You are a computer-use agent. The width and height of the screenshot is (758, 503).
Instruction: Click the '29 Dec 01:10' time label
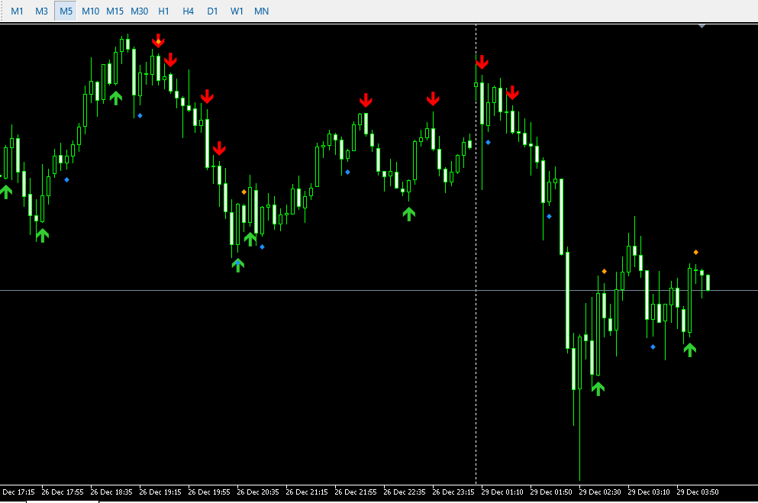[x=502, y=492]
